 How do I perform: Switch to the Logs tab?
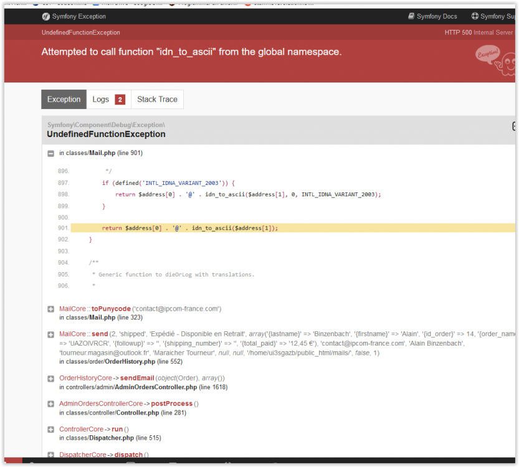tap(101, 99)
